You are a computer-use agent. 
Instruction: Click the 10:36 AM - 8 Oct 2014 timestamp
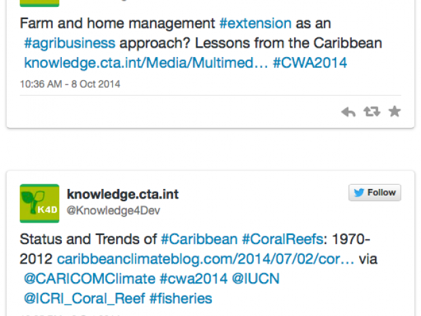(70, 84)
